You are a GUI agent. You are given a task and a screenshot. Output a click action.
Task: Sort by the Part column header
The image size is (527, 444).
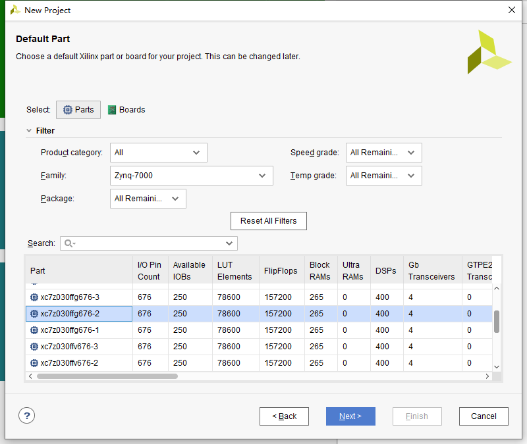pos(79,270)
